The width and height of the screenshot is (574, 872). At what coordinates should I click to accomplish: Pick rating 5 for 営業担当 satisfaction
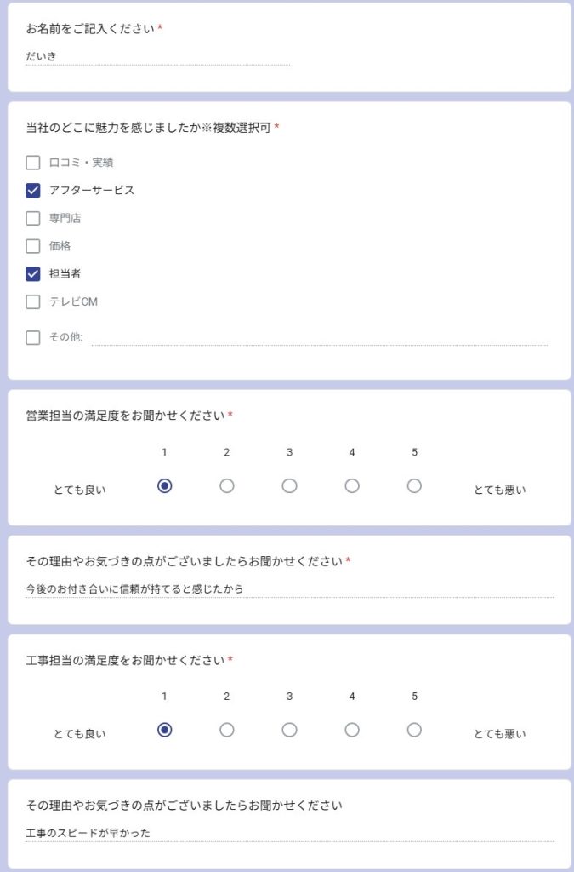point(414,486)
